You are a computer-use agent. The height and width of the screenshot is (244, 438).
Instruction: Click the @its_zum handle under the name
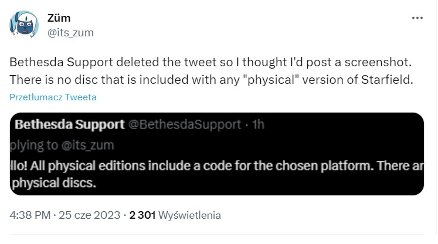tap(70, 33)
